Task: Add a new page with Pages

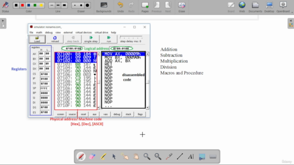Action: pos(145,7)
